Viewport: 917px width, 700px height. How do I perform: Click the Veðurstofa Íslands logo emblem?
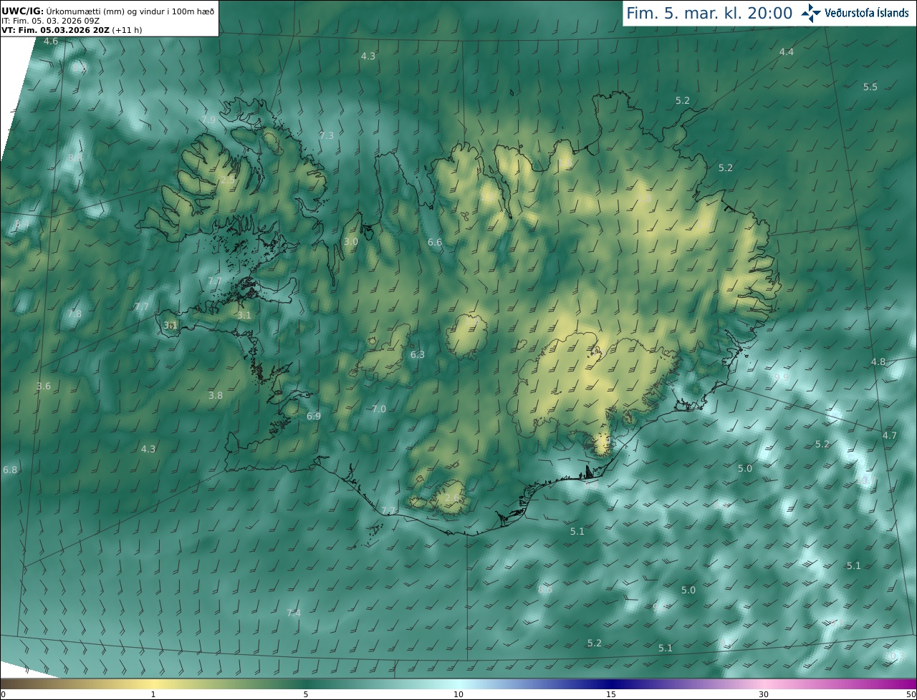pyautogui.click(x=811, y=13)
